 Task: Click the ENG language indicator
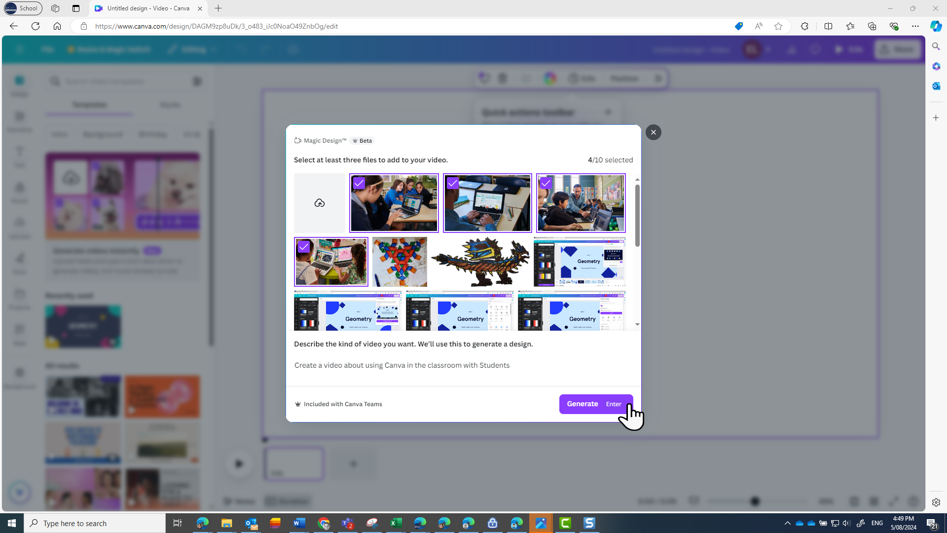(877, 523)
